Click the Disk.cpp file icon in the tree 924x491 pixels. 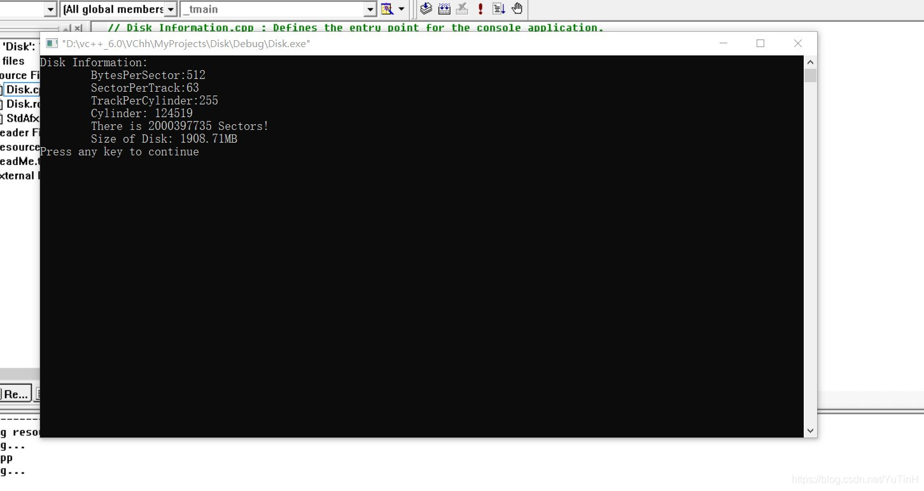coord(1,90)
